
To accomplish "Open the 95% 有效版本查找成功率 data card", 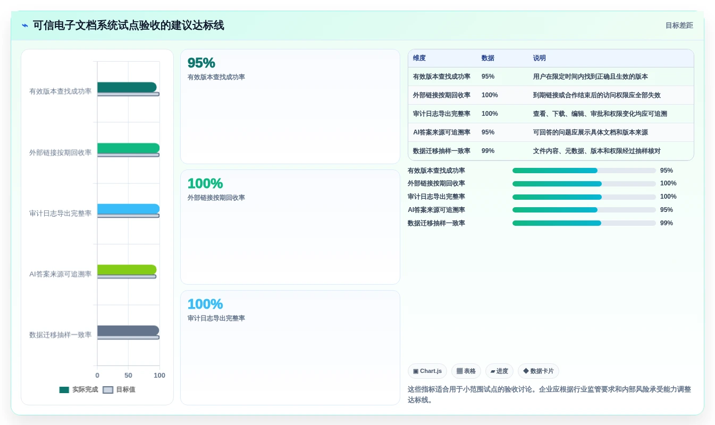I will pos(290,107).
